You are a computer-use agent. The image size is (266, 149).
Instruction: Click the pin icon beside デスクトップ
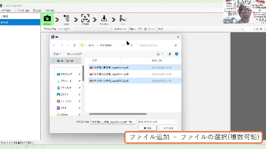(79, 74)
